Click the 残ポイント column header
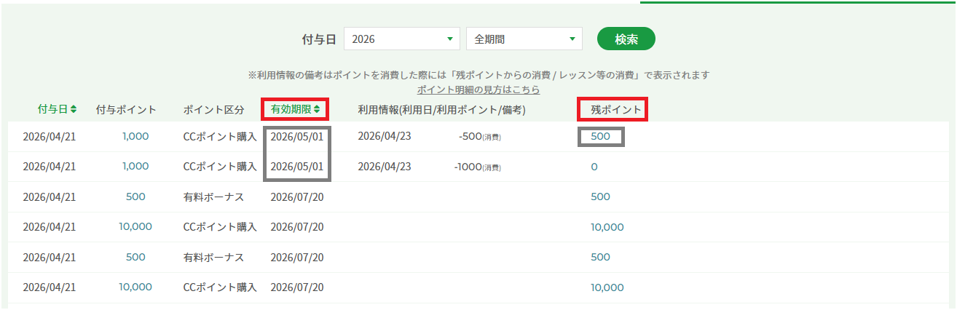The width and height of the screenshot is (957, 310). click(x=615, y=110)
